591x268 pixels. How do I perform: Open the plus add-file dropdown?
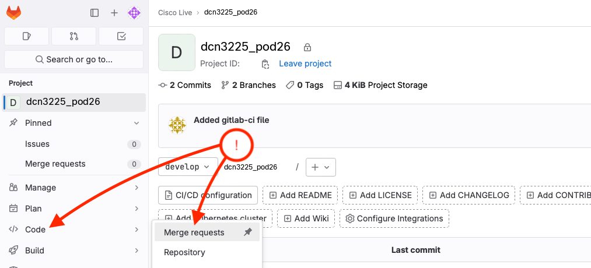[x=320, y=167]
